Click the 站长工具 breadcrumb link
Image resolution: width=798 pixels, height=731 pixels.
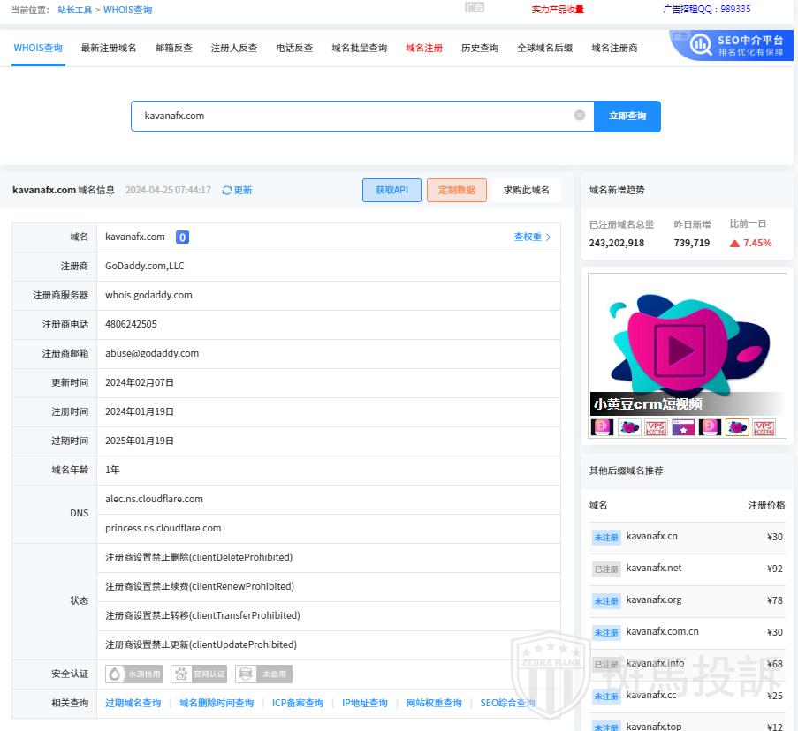74,10
